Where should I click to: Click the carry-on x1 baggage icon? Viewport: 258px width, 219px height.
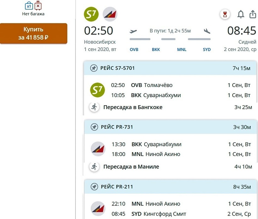point(29,6)
